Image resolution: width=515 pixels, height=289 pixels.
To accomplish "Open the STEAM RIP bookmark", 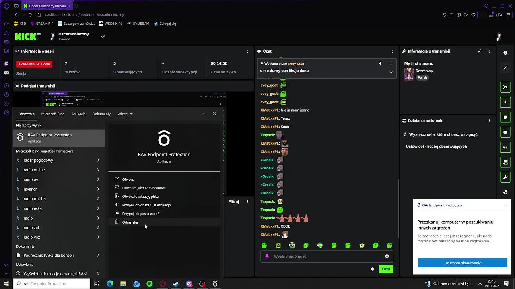I will point(42,24).
